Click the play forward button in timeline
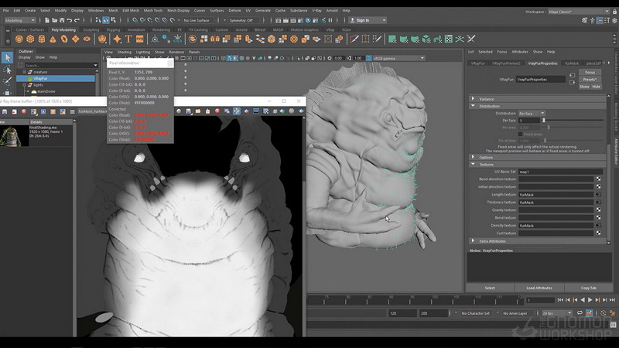The height and width of the screenshot is (348, 619). pos(590,300)
